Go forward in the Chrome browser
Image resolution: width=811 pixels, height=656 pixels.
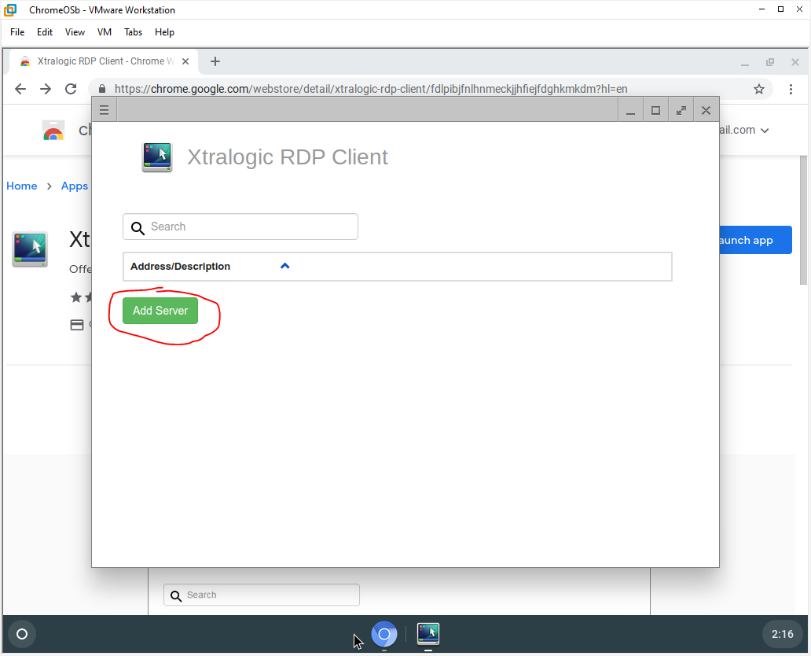coord(46,89)
